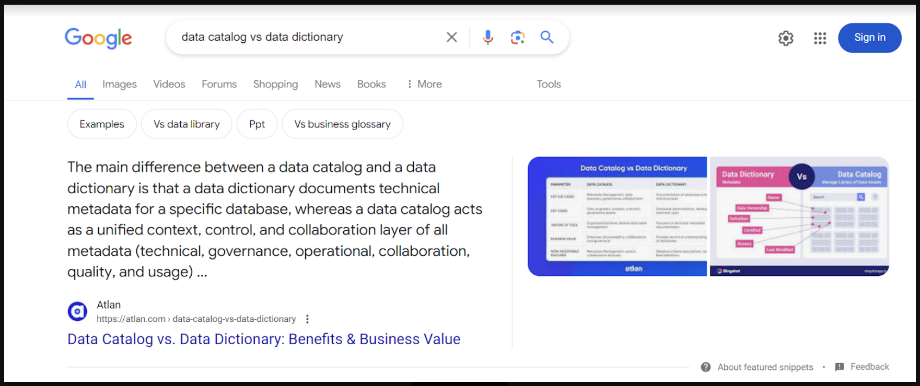Open the Forums tab
This screenshot has height=386, width=920.
tap(219, 84)
